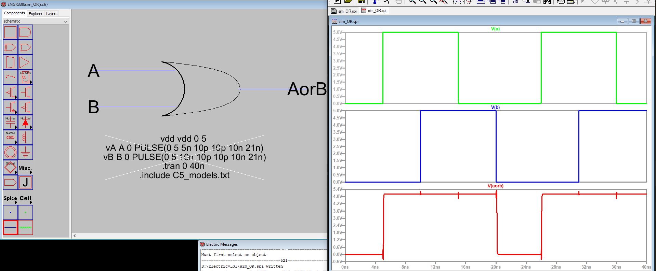Open the sim_OR.spi text netlist tab

coord(344,11)
